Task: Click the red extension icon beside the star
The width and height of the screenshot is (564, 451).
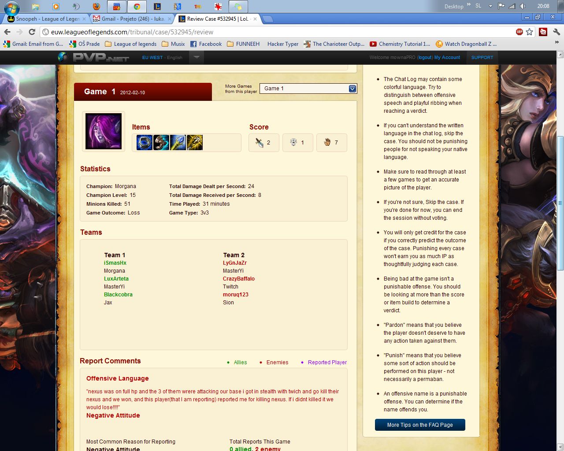Action: point(543,32)
